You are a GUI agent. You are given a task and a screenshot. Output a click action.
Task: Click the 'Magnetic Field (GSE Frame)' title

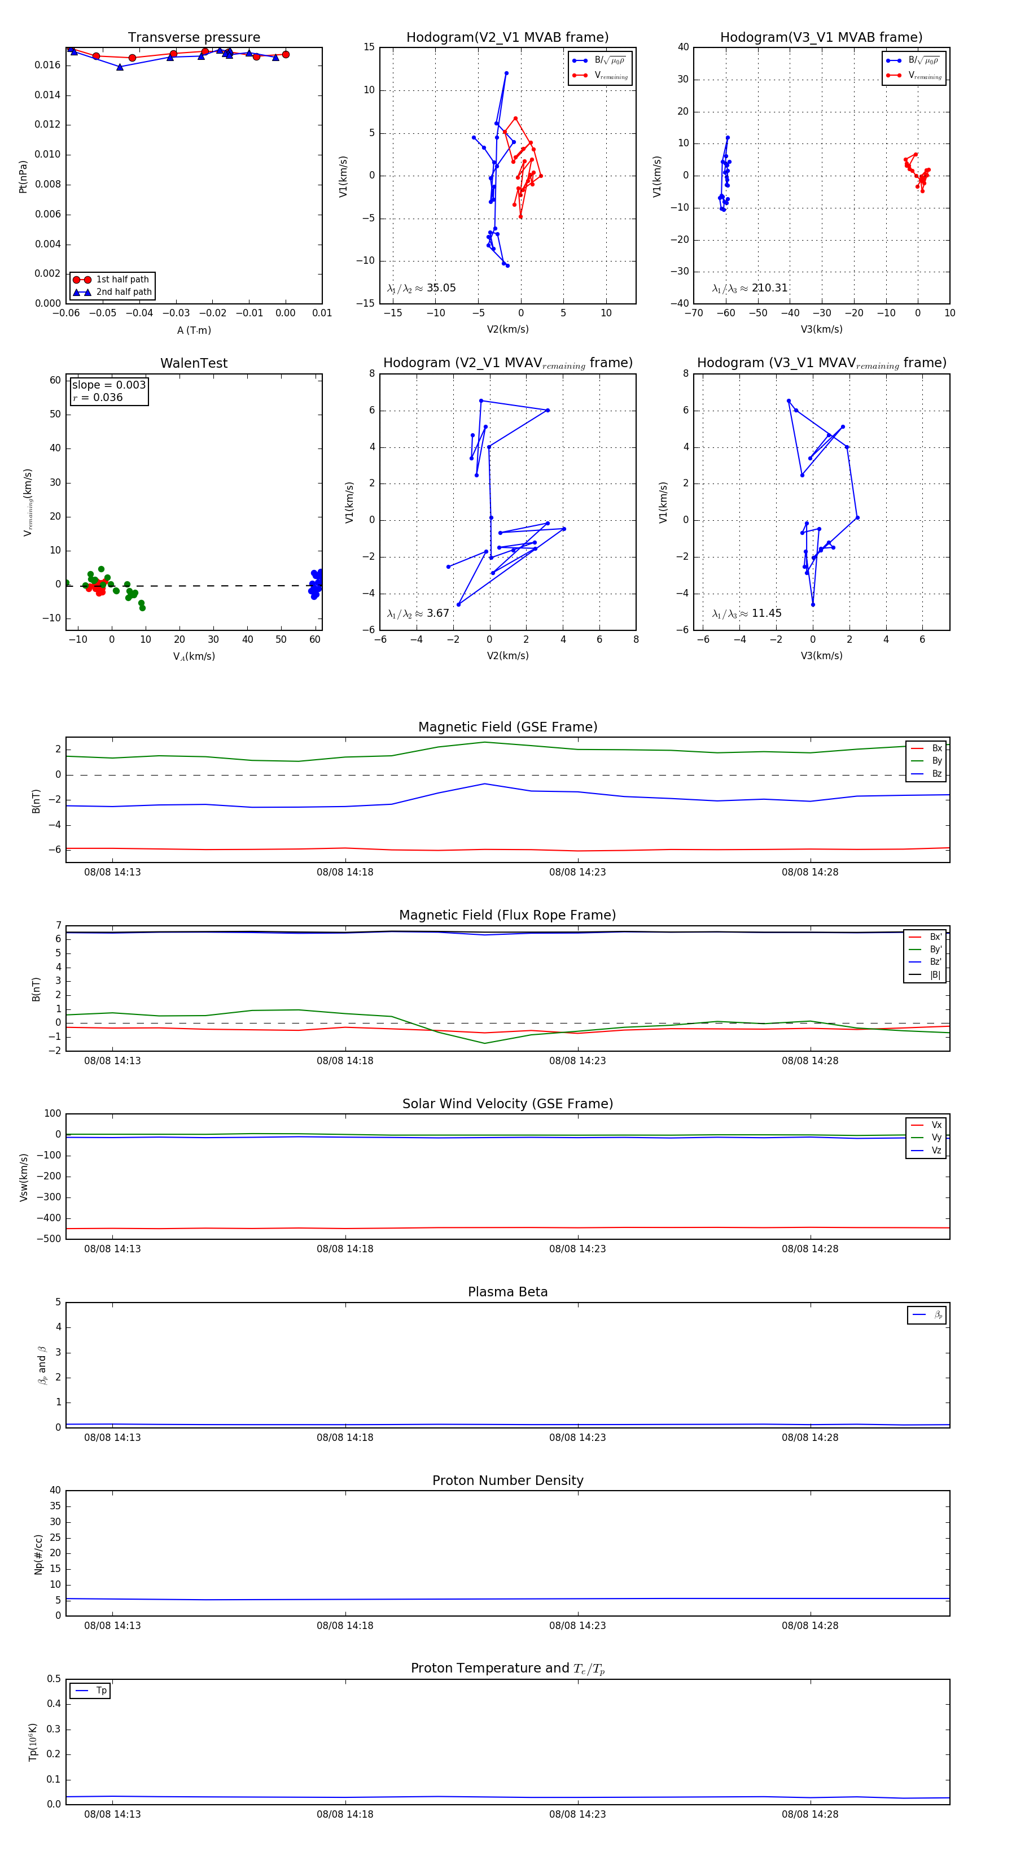tap(507, 727)
